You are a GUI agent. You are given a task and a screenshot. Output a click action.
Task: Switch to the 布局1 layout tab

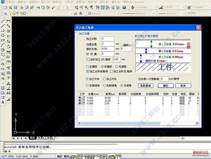41,138
